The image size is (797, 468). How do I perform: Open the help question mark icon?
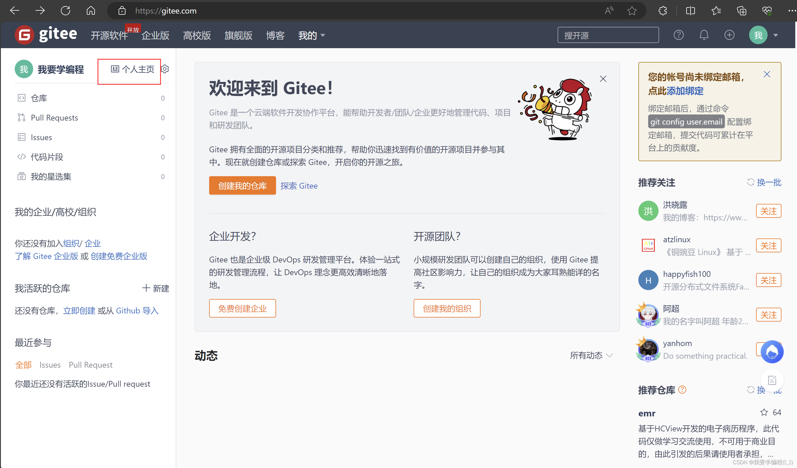(678, 35)
